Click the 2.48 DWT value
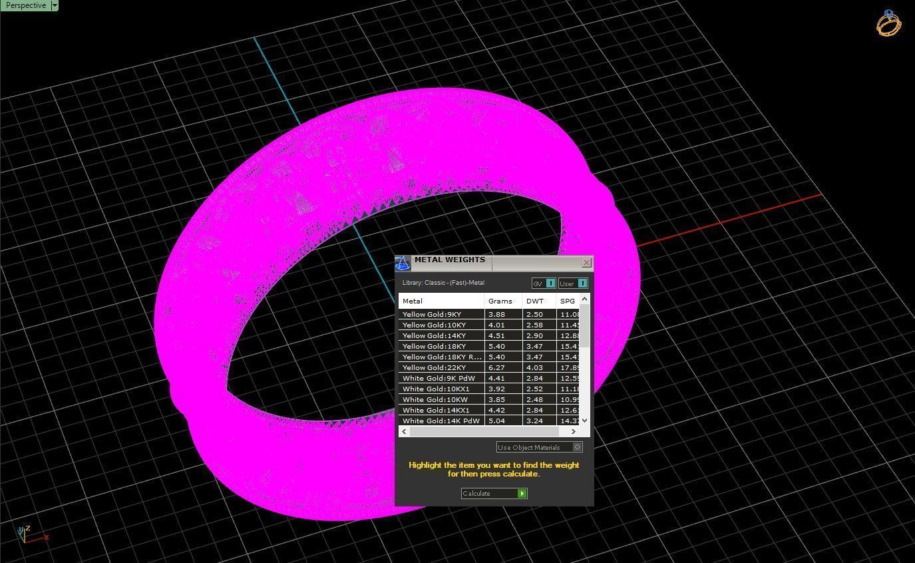 click(x=534, y=399)
